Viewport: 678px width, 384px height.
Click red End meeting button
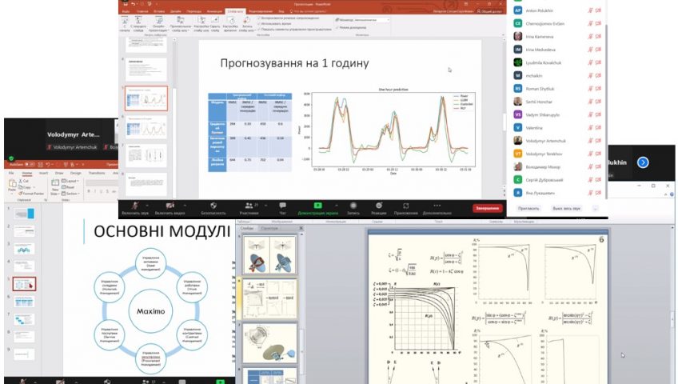pos(488,208)
